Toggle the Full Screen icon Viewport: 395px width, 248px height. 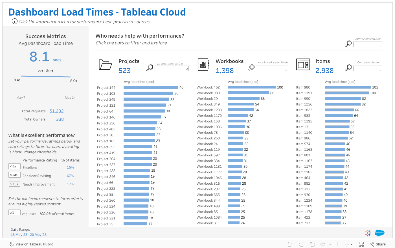click(361, 244)
